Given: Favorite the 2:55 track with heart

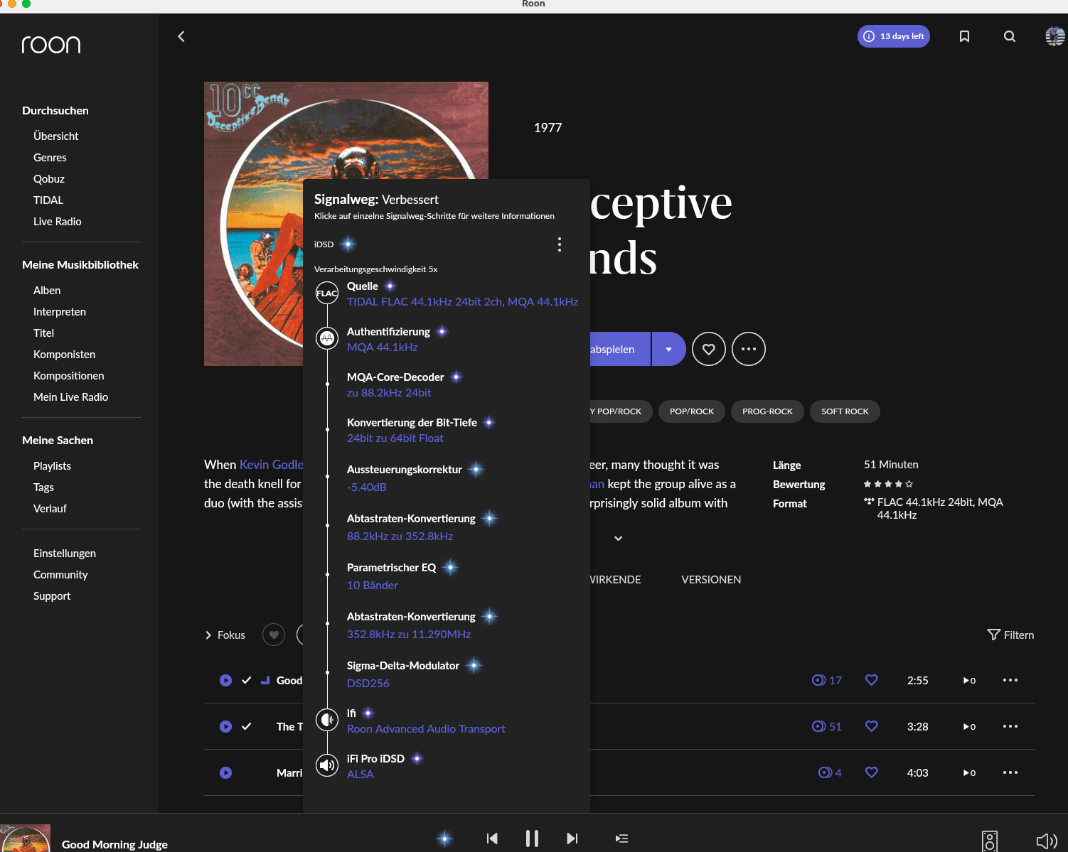Looking at the screenshot, I should click(x=872, y=680).
